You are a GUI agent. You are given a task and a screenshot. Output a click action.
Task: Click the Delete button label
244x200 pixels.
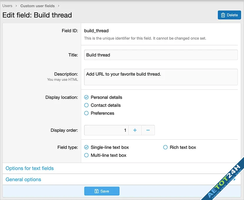coord(232,15)
